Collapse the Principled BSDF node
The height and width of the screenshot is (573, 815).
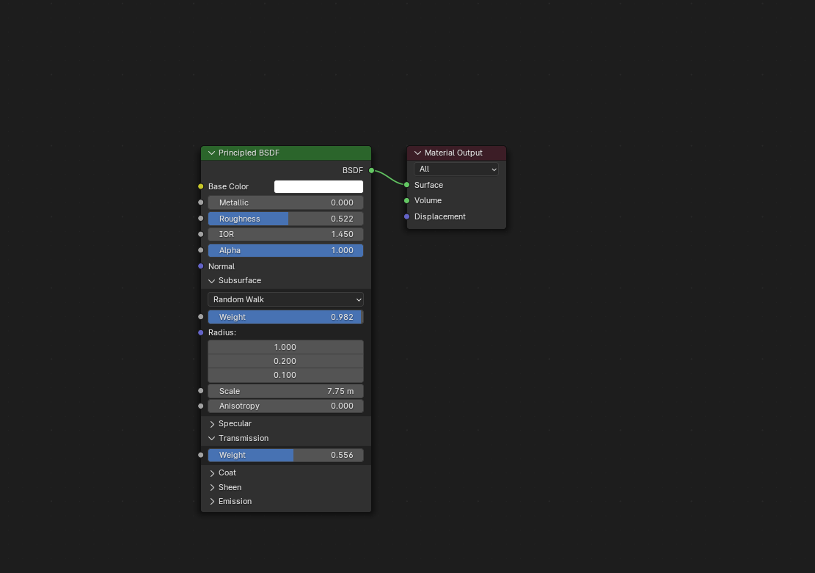pyautogui.click(x=211, y=153)
